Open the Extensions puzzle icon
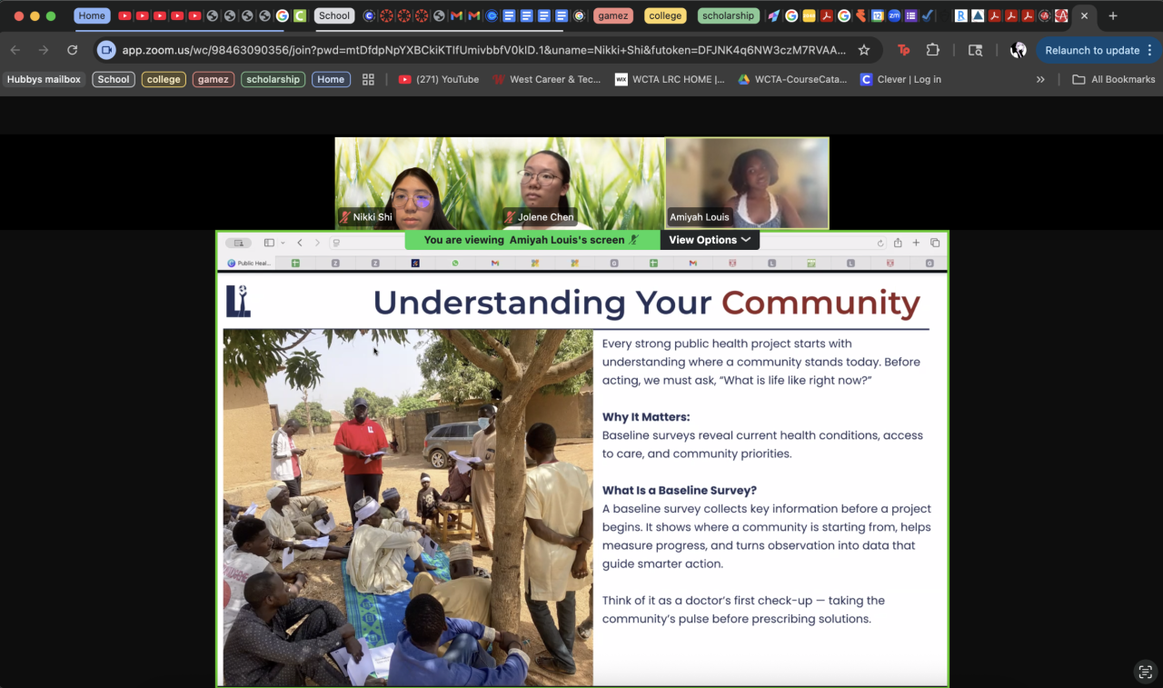1163x688 pixels. 933,50
